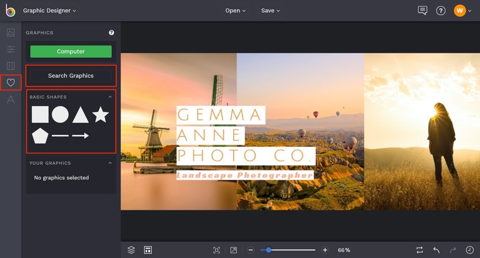Viewport: 480px width, 258px height.
Task: Click the Search Graphics button
Action: [x=71, y=75]
